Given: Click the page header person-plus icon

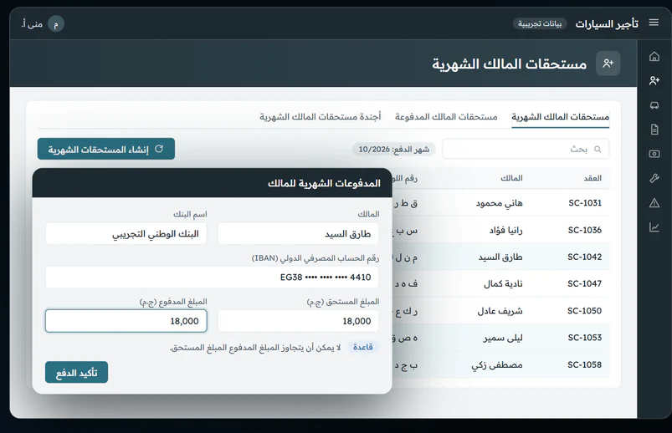Looking at the screenshot, I should (x=608, y=64).
